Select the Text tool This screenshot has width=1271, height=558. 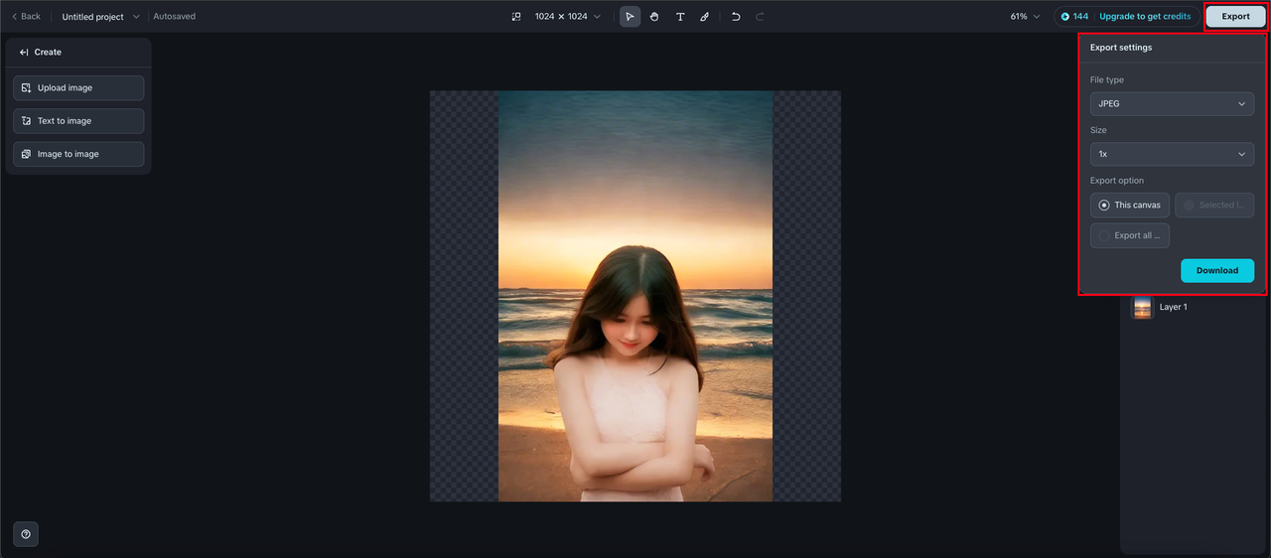click(x=680, y=17)
